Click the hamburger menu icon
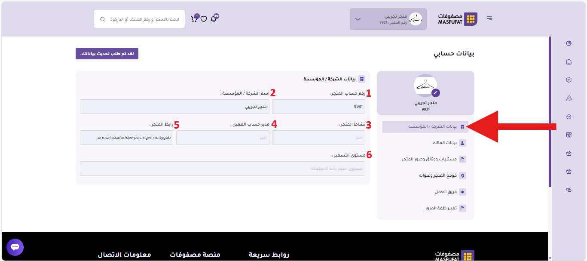This screenshot has width=587, height=261. [489, 18]
